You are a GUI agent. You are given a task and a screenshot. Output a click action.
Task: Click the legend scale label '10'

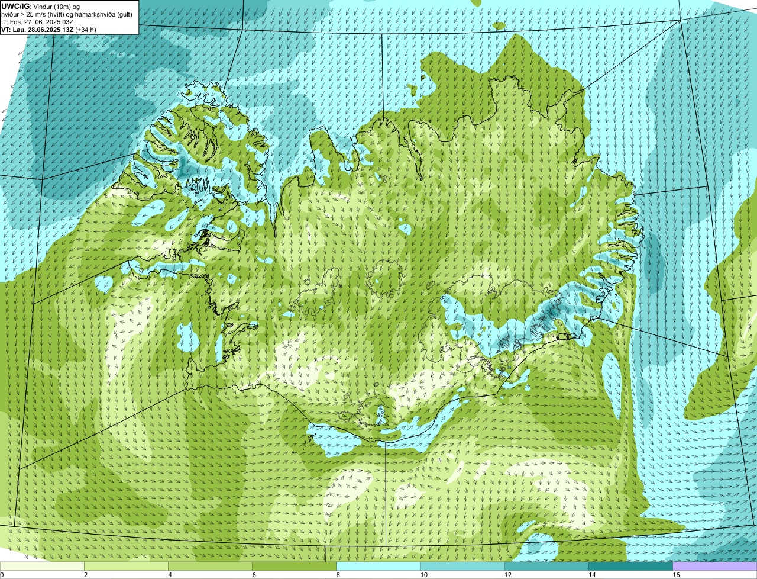423,575
